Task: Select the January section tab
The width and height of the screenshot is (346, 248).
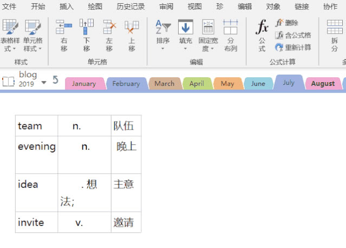Action: (84, 84)
